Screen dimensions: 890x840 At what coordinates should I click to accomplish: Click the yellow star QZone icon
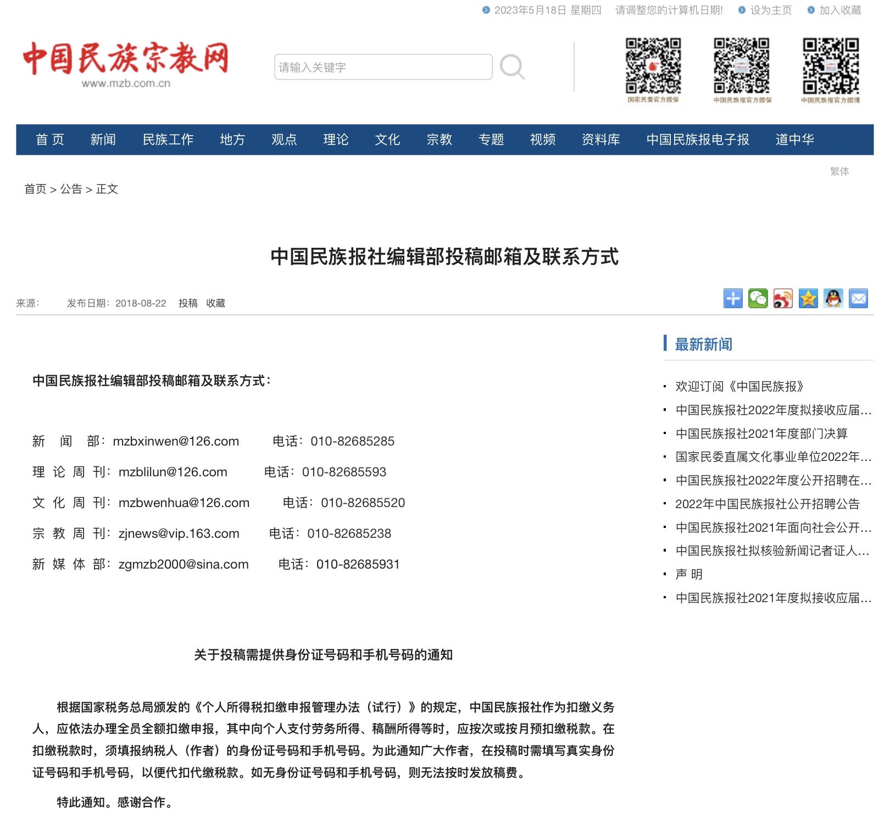808,298
